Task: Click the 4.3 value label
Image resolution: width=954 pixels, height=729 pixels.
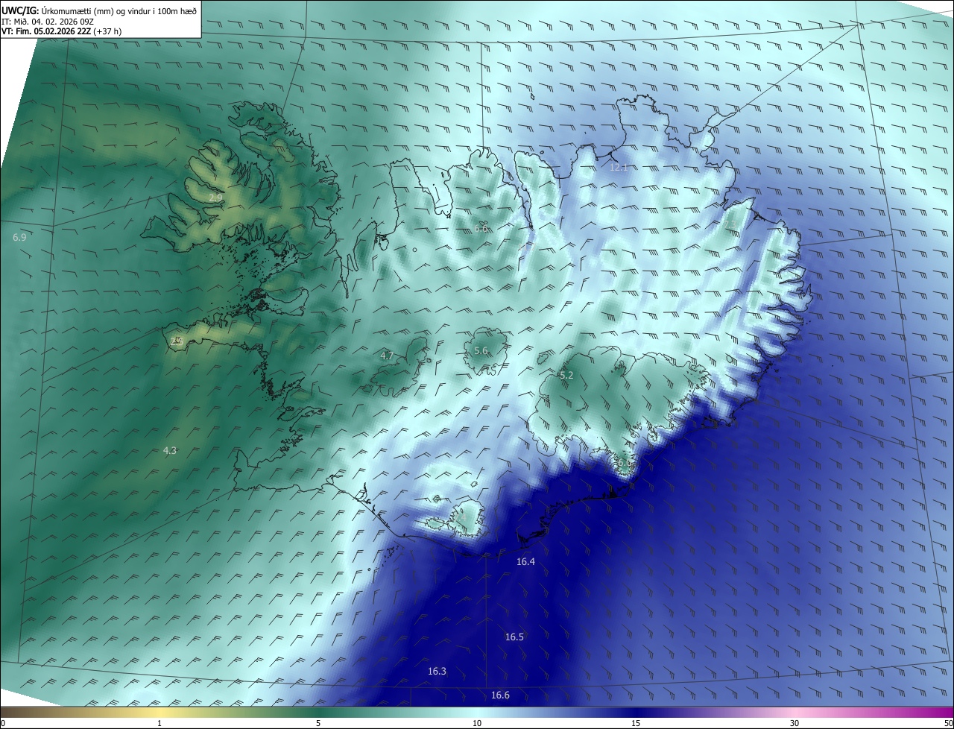Action: [170, 450]
